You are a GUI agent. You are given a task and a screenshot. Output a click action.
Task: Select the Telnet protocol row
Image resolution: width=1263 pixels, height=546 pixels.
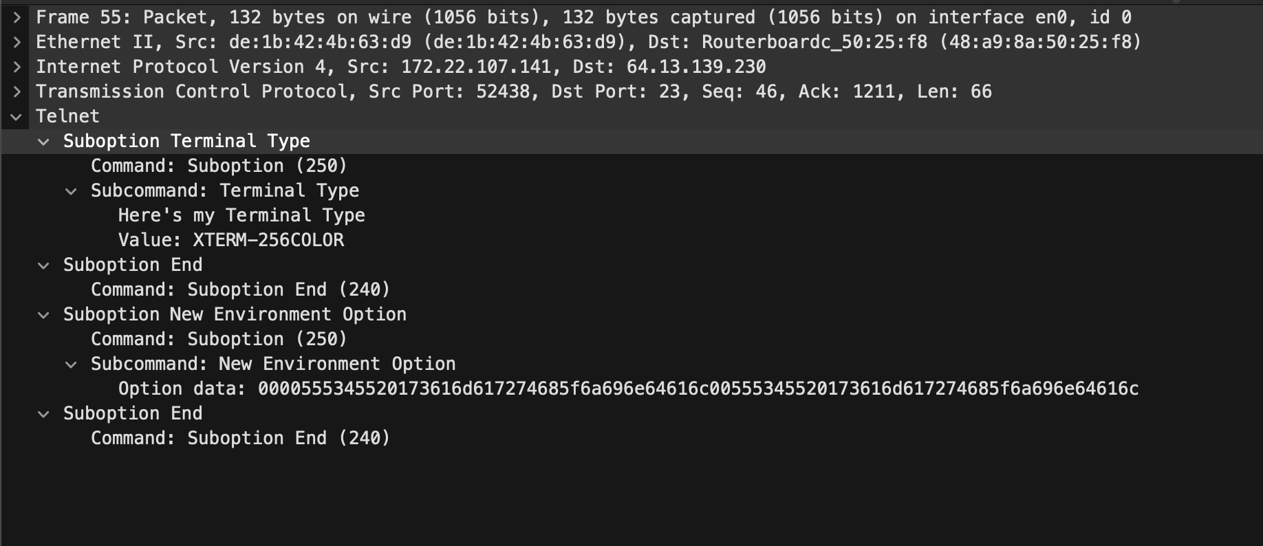coord(67,116)
